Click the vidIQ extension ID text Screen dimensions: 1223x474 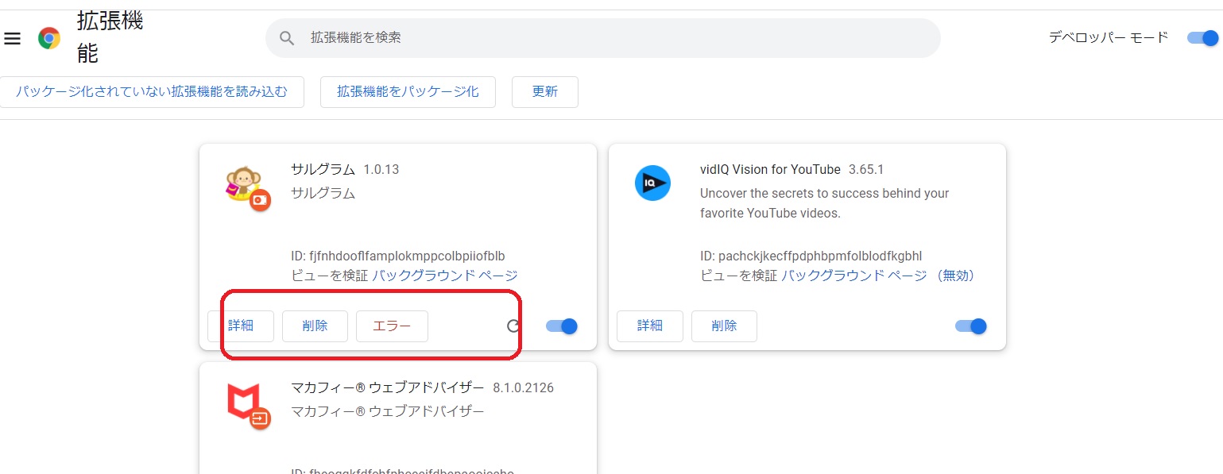811,256
